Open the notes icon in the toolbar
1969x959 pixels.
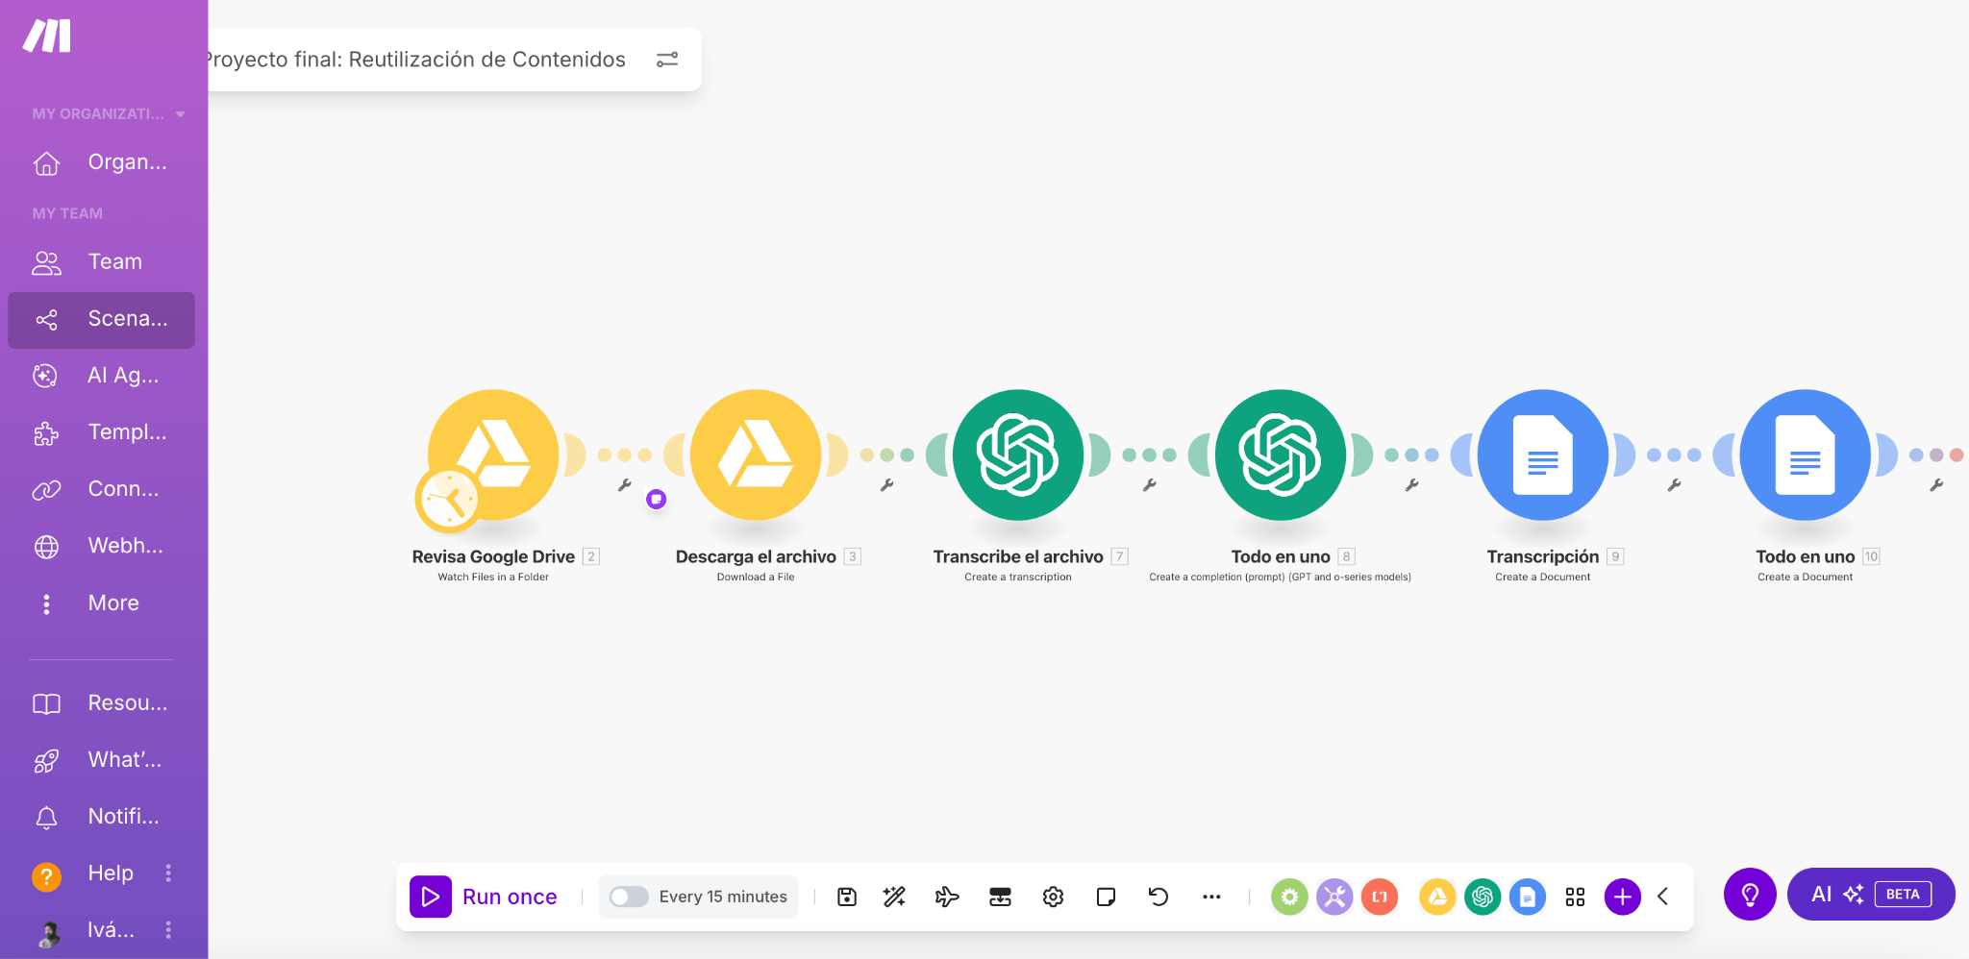pyautogui.click(x=1106, y=897)
